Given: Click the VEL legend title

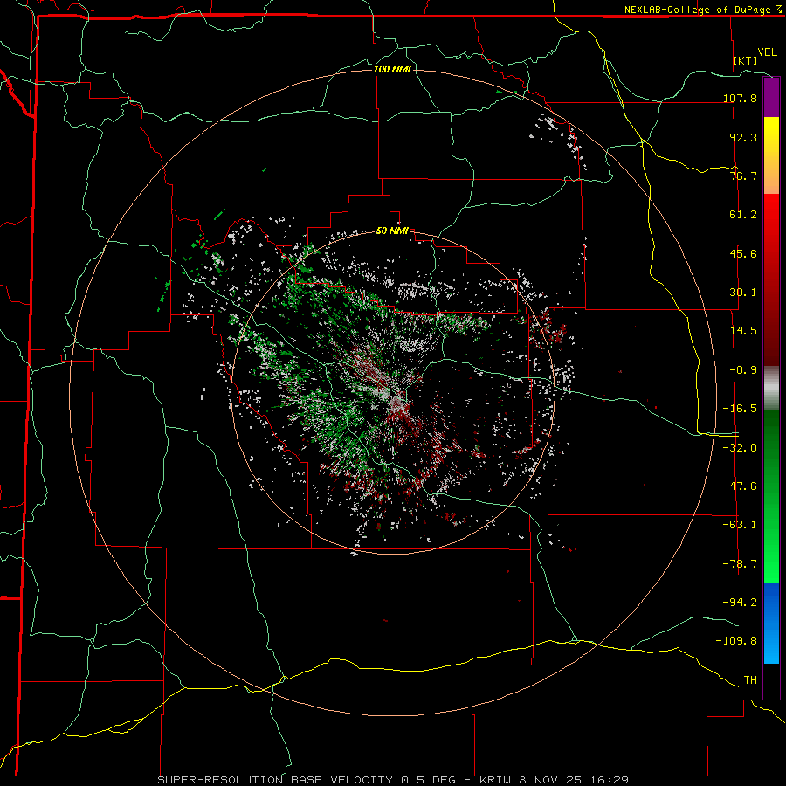Looking at the screenshot, I should [767, 52].
